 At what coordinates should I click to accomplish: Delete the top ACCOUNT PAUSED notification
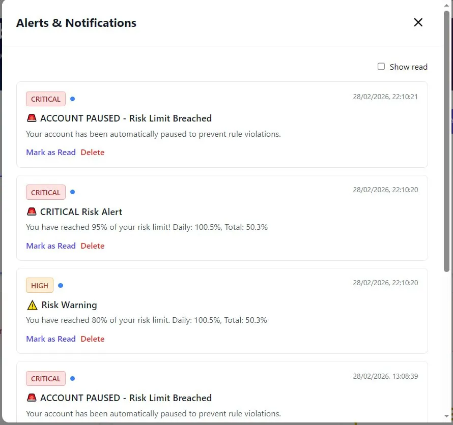point(93,152)
